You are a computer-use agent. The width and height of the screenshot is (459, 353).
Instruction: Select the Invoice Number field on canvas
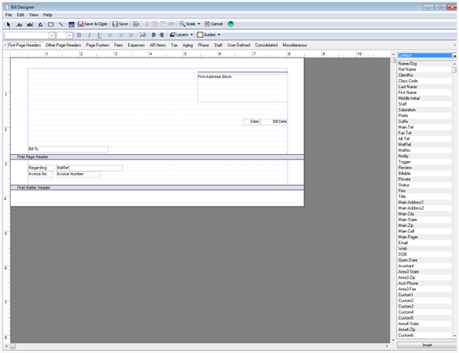(x=78, y=174)
